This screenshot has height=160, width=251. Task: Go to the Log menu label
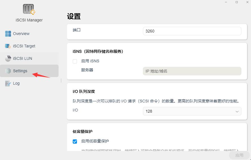[x=16, y=83]
